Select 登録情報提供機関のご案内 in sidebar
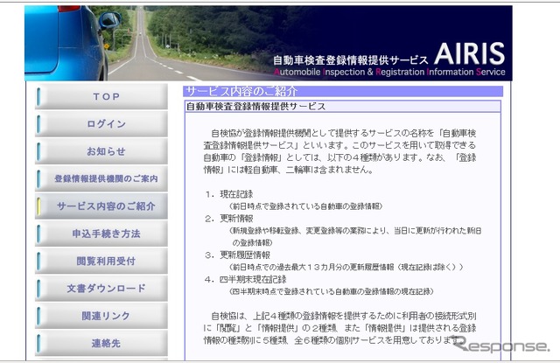The width and height of the screenshot is (560, 363). [x=101, y=178]
